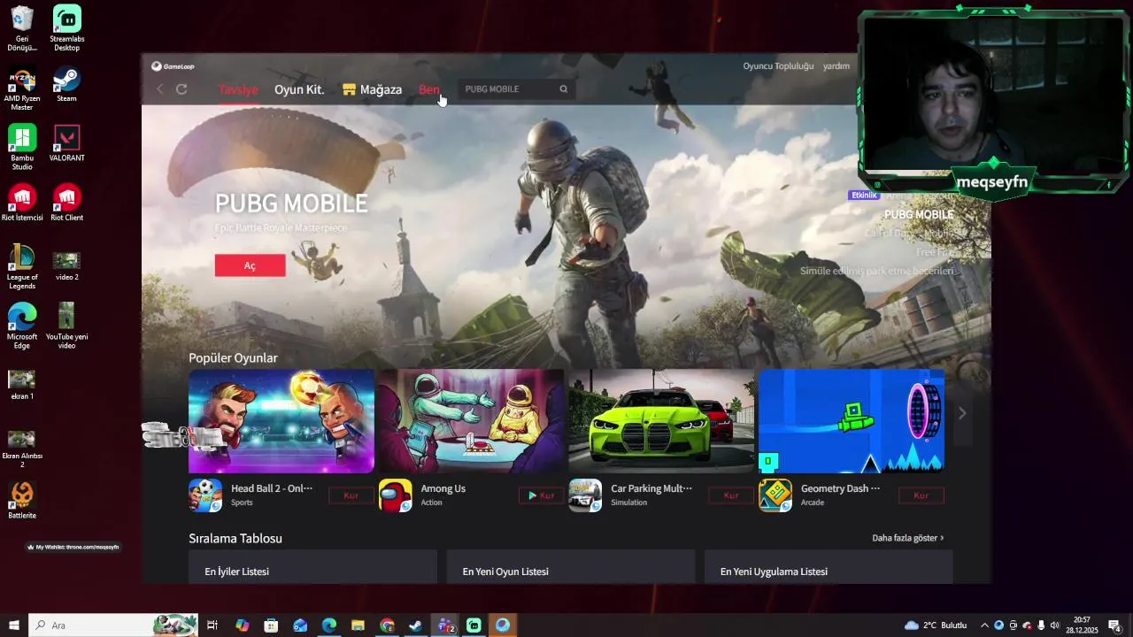This screenshot has height=637, width=1133.
Task: Open Head Ball 2 banner thumbnail
Action: (281, 421)
